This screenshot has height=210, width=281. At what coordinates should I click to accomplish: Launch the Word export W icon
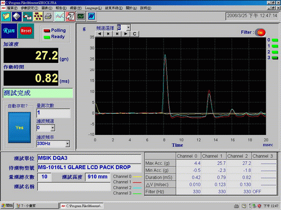92,16
